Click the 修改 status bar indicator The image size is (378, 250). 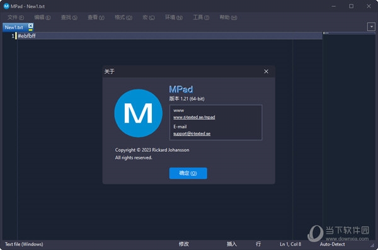pos(184,244)
